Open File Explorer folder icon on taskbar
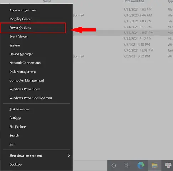This screenshot has height=171, width=173. 154,165
